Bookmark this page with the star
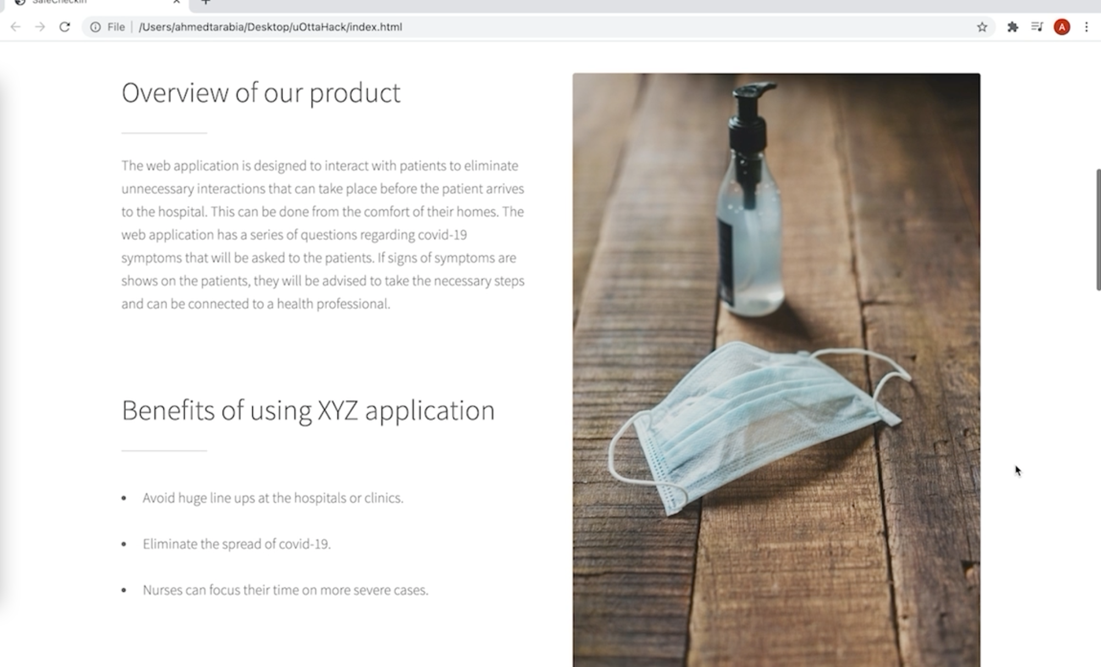Image resolution: width=1101 pixels, height=667 pixels. click(982, 27)
